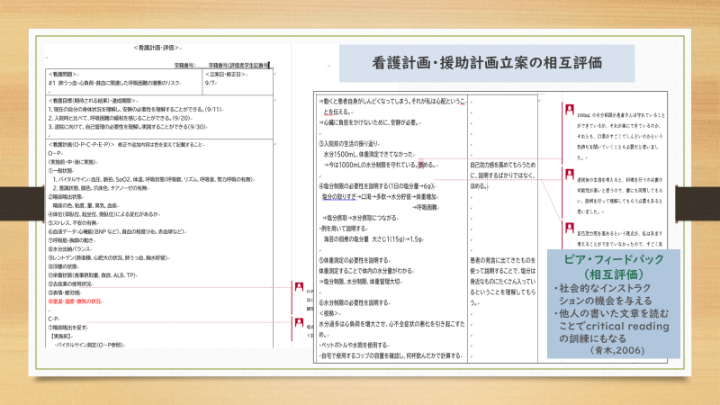This screenshot has height=405, width=720.
Task: Click the ＜看護問題＞ cell heading
Action: (63, 75)
